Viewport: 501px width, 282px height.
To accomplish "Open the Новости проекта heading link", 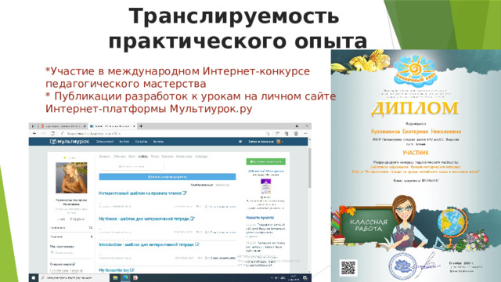I will pos(260,218).
